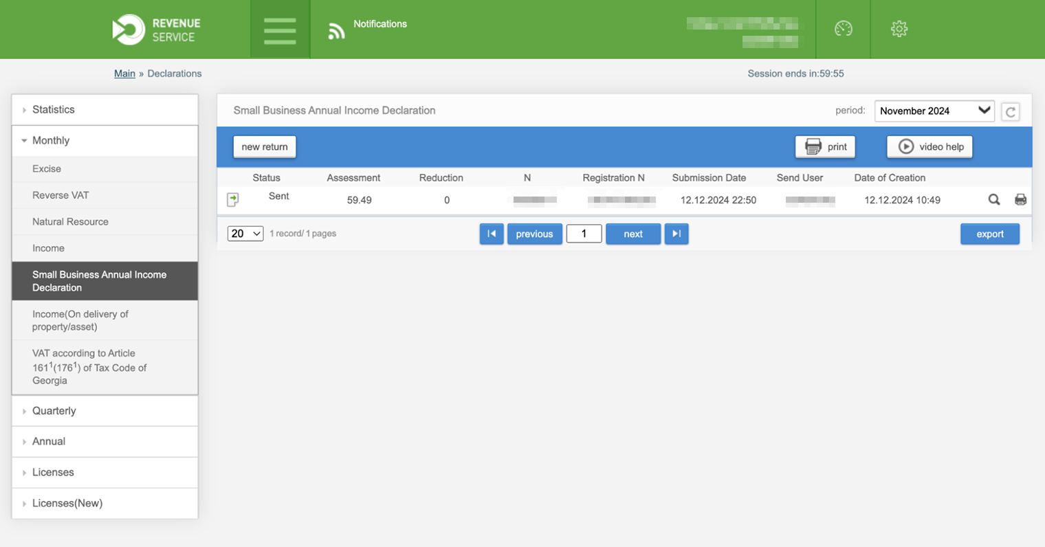The height and width of the screenshot is (547, 1045).
Task: Print the declaration using row printer icon
Action: click(1020, 200)
